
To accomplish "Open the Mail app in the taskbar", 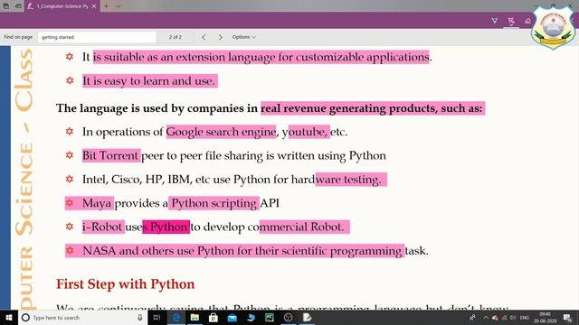I will [233, 317].
